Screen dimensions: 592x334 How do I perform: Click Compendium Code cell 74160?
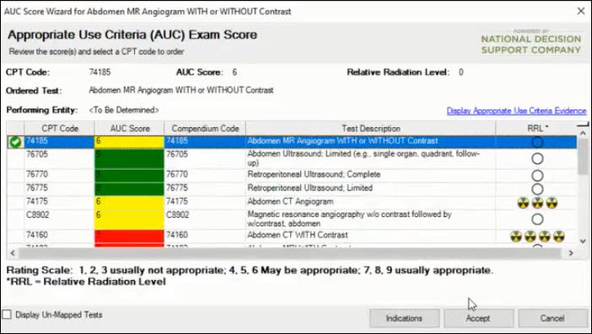pos(205,236)
